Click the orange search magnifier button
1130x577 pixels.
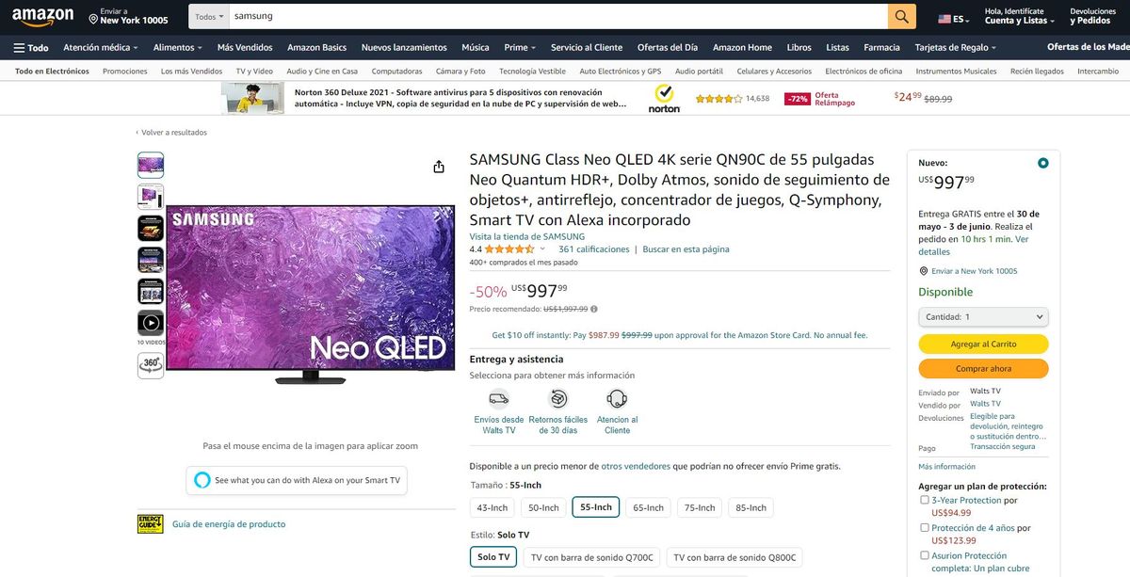click(x=901, y=17)
